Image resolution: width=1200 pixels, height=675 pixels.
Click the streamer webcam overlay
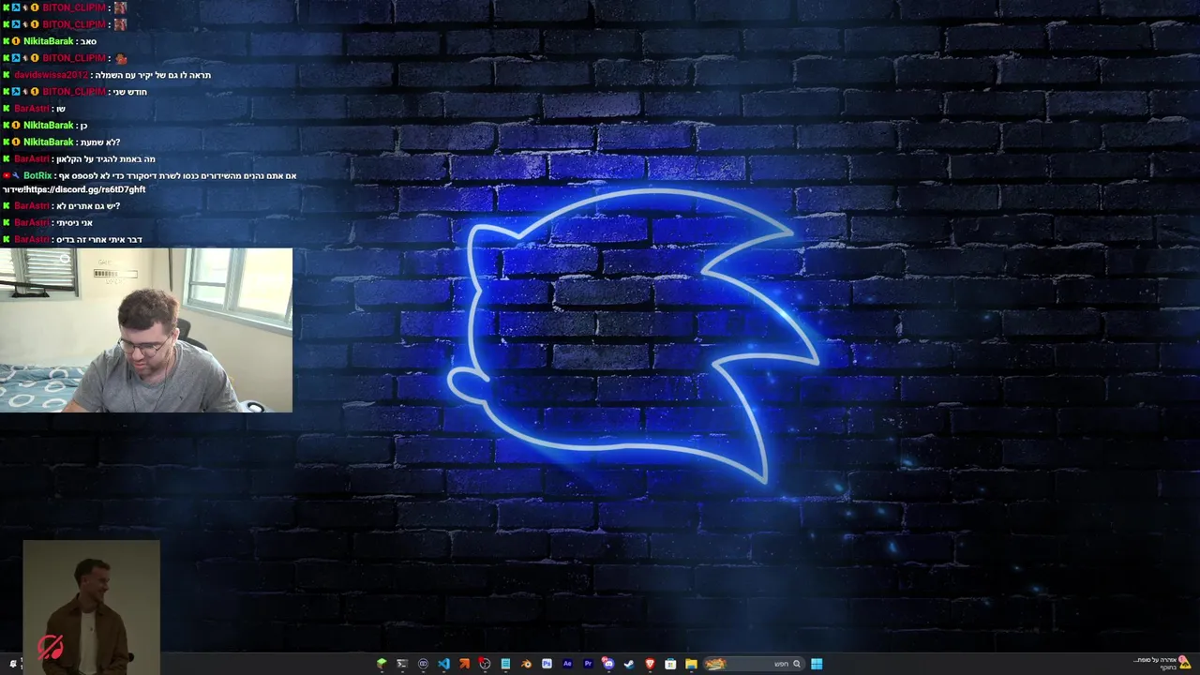(x=146, y=330)
